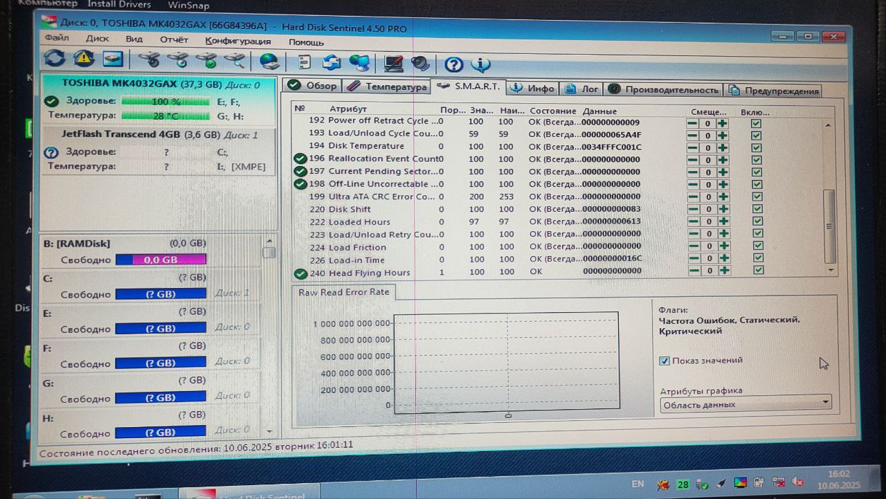Screen dimensions: 886x499
Task: Open the question mark help icon
Action: pos(453,65)
